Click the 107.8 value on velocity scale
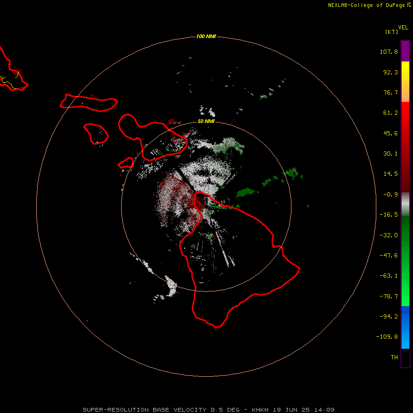The height and width of the screenshot is (413, 413). (x=389, y=51)
